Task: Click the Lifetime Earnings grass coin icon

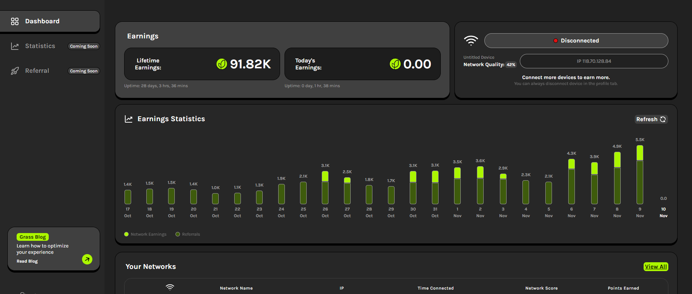Action: [222, 64]
